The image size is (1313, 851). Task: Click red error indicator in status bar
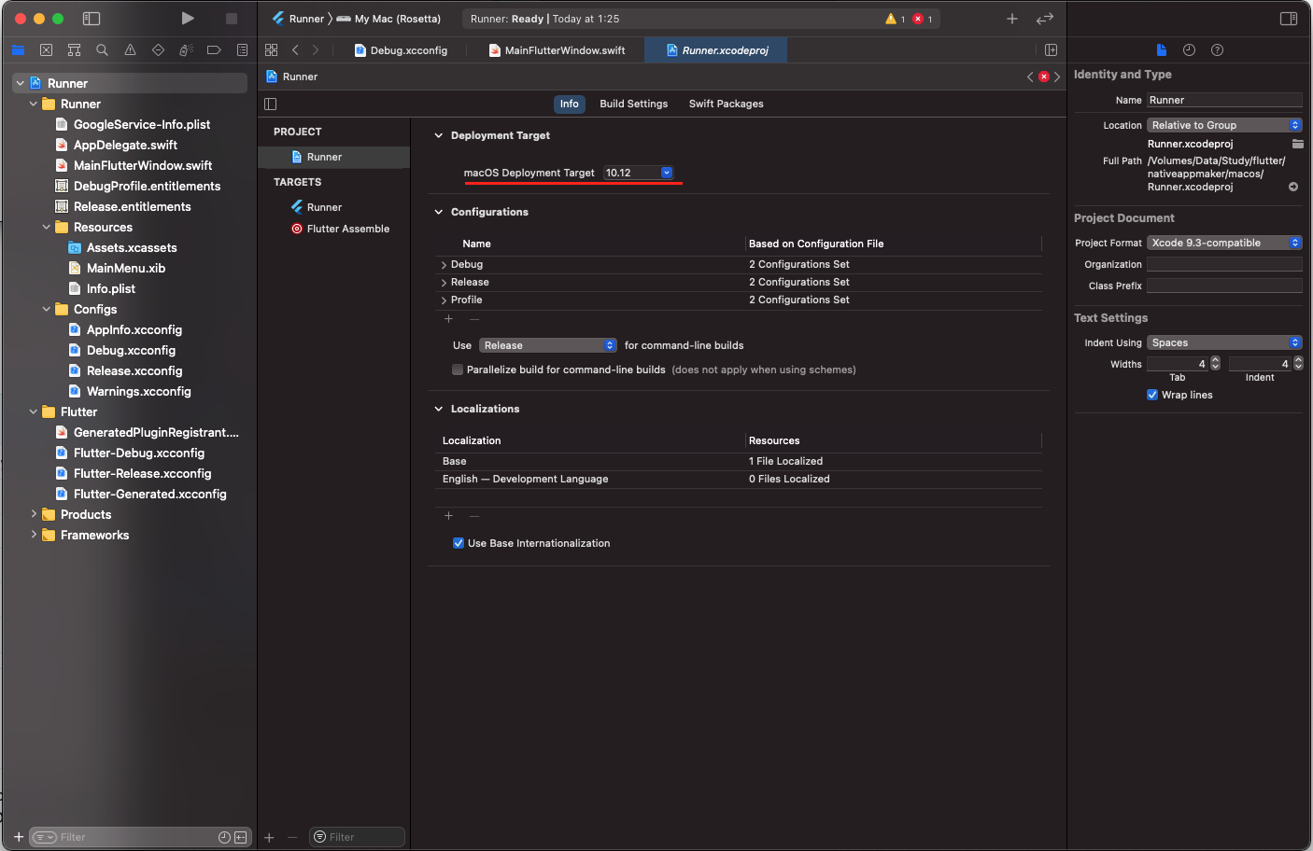[x=923, y=19]
